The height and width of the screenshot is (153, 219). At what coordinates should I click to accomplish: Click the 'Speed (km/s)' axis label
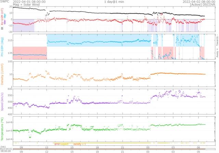(x=2, y=102)
